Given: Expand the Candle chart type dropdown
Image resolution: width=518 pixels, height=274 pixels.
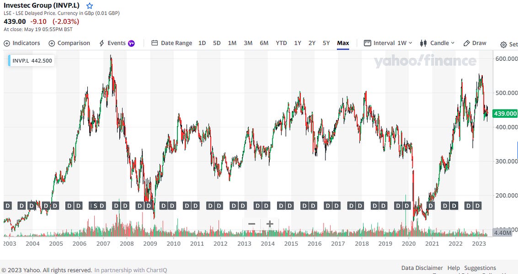Looking at the screenshot, I should pos(452,43).
